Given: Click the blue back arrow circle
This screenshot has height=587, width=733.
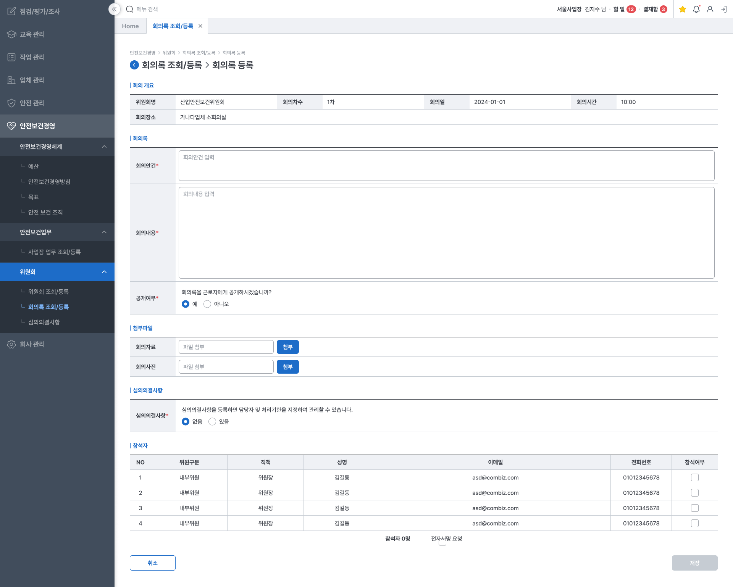Looking at the screenshot, I should [134, 65].
